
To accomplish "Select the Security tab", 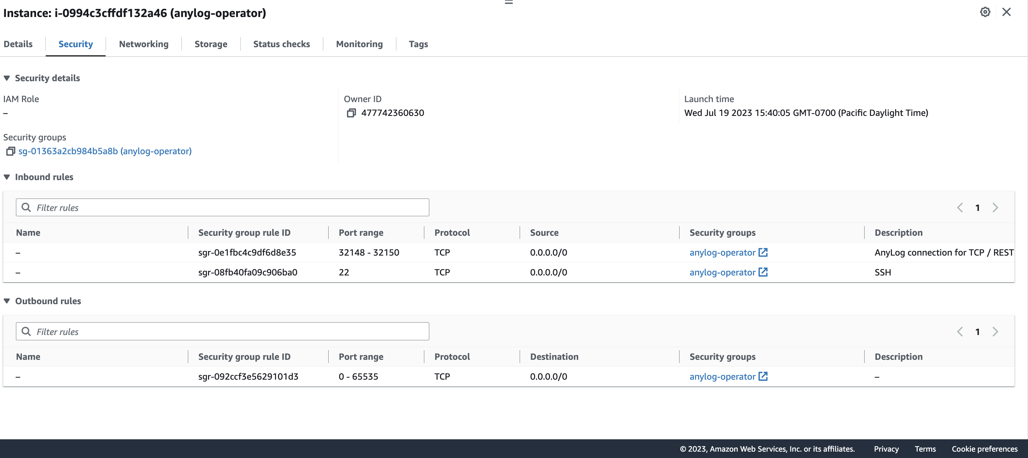I will [76, 44].
